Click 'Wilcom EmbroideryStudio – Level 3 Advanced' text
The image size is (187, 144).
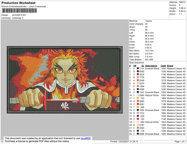coord(24,7)
